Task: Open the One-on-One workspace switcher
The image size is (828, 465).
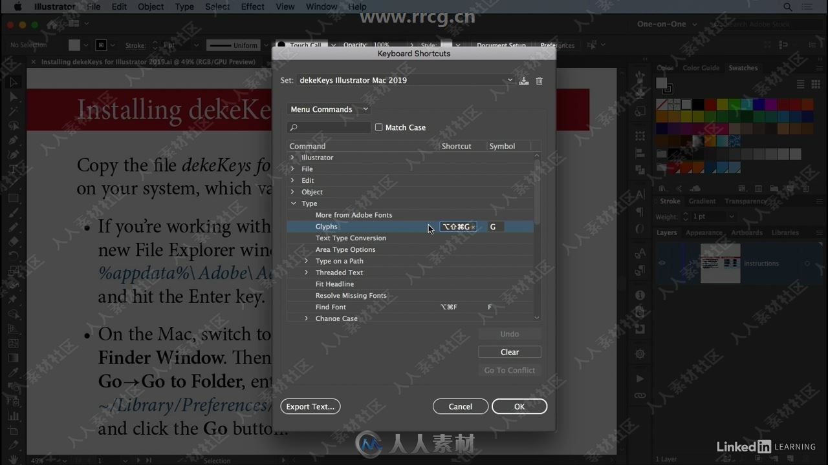Action: click(666, 24)
